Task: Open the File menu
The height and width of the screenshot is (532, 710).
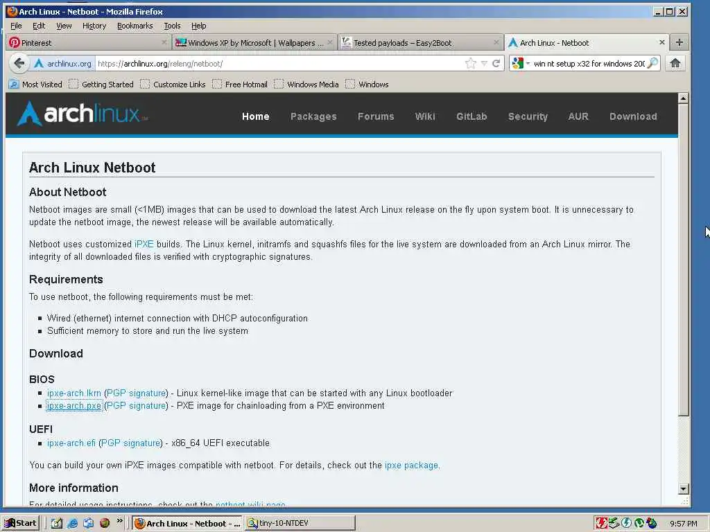Action: pos(16,26)
